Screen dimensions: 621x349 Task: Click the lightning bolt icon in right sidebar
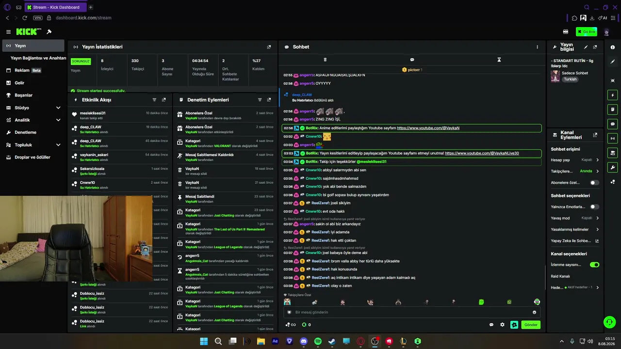coord(613,95)
